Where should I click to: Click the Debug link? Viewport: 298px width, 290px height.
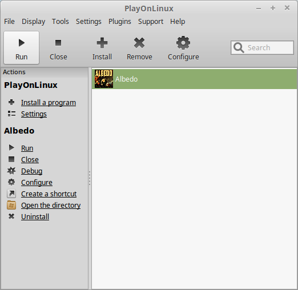tap(32, 171)
